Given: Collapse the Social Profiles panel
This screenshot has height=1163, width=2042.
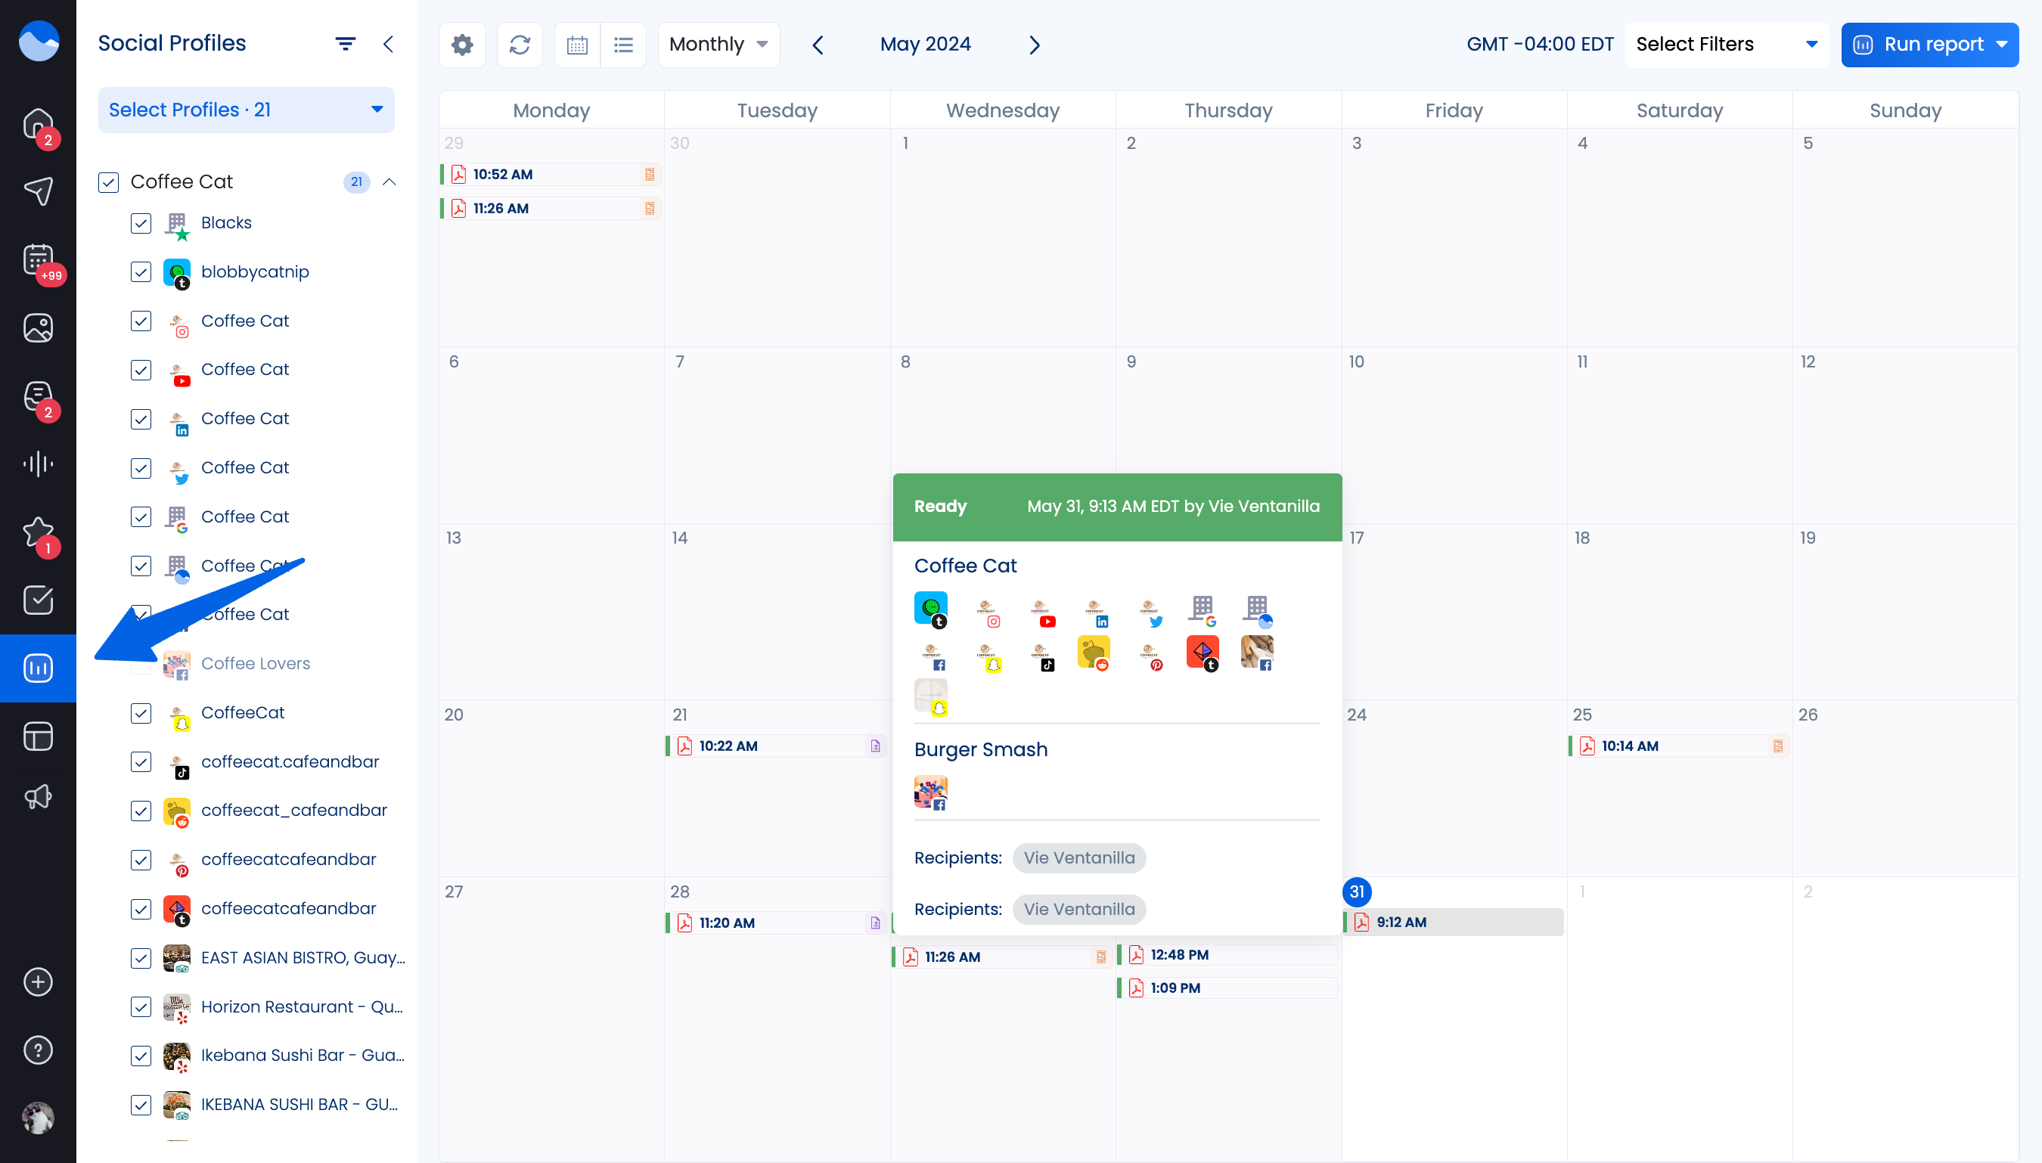Looking at the screenshot, I should [x=389, y=44].
